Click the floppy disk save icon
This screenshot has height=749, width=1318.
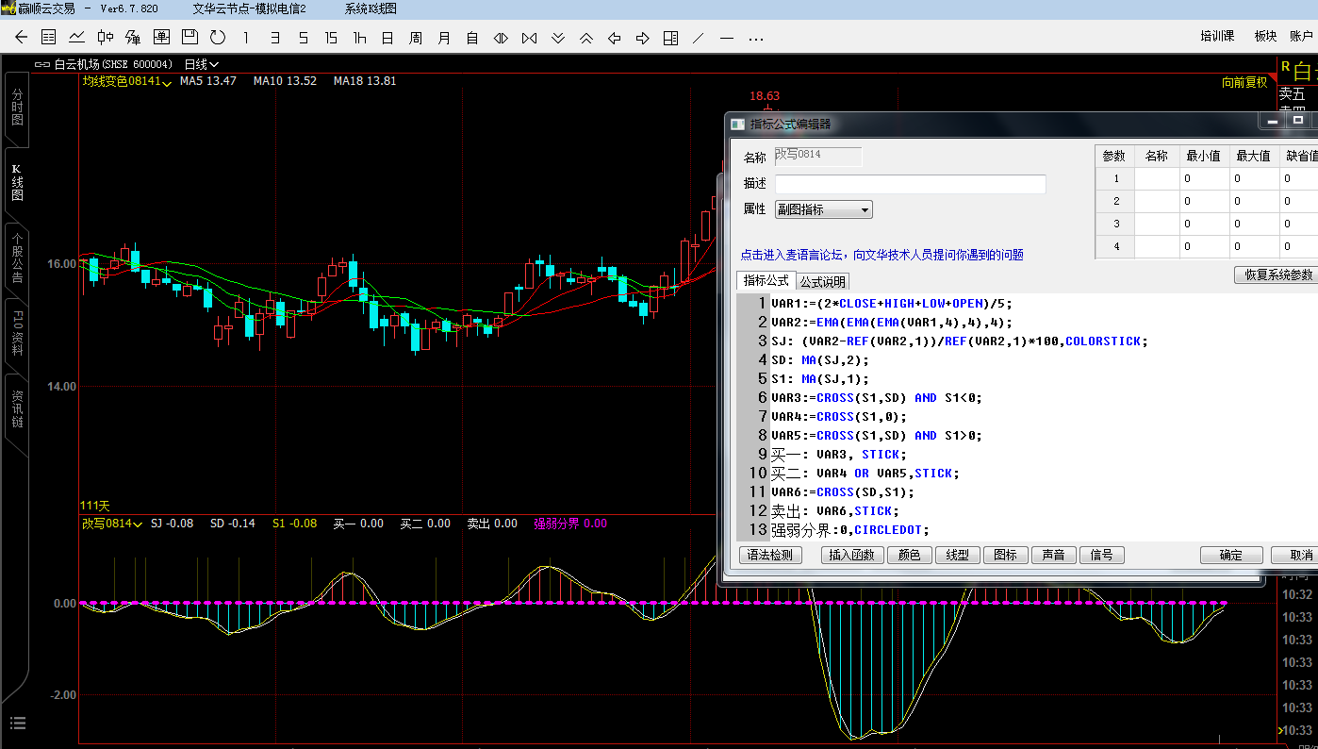tap(189, 38)
